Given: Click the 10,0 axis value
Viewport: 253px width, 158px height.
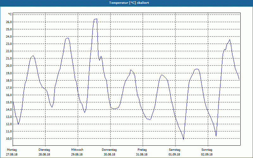Looking at the screenshot, I should pos(9,139).
